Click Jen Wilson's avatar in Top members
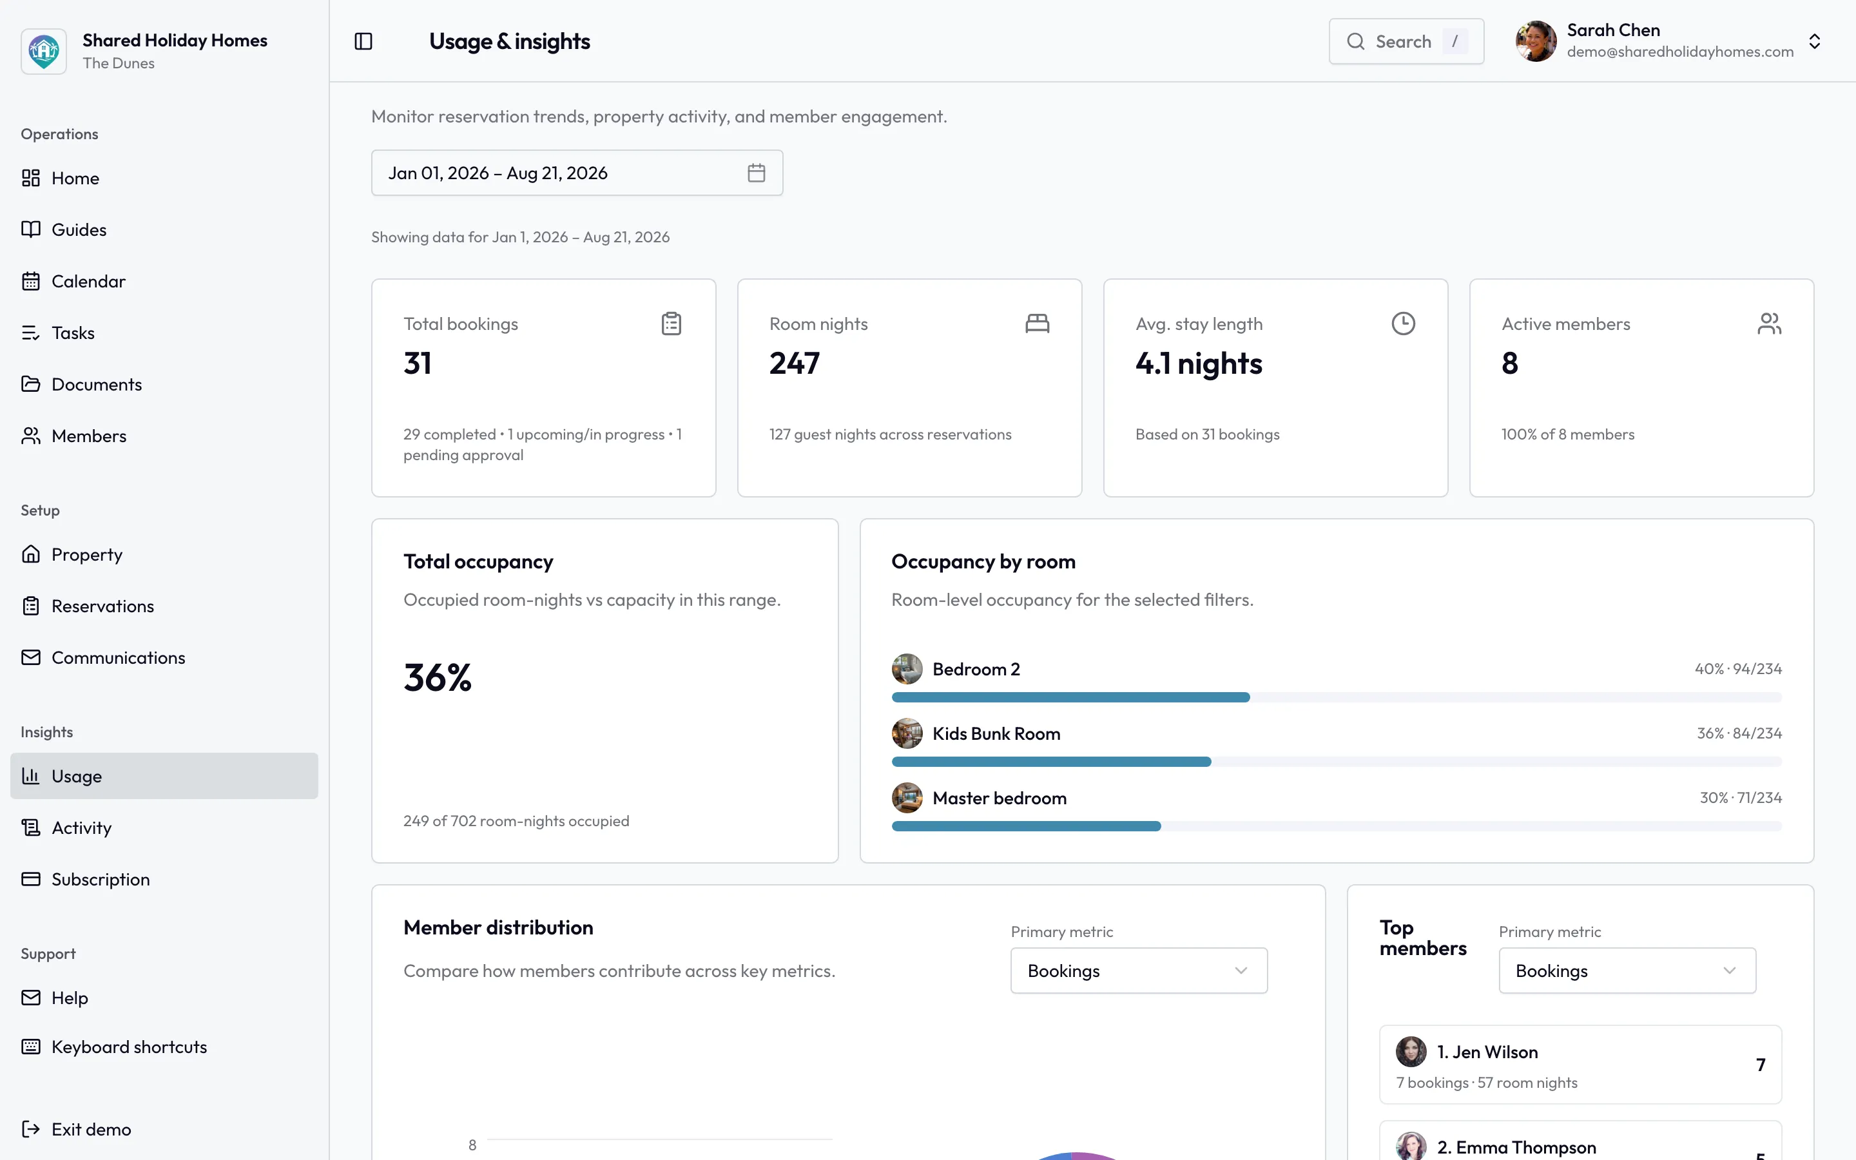Image resolution: width=1856 pixels, height=1160 pixels. (1411, 1051)
